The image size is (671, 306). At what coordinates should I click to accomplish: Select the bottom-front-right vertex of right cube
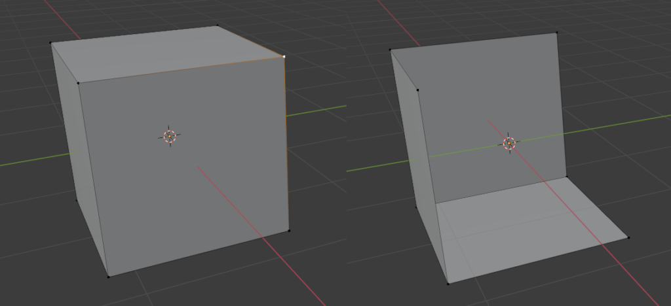click(x=628, y=237)
